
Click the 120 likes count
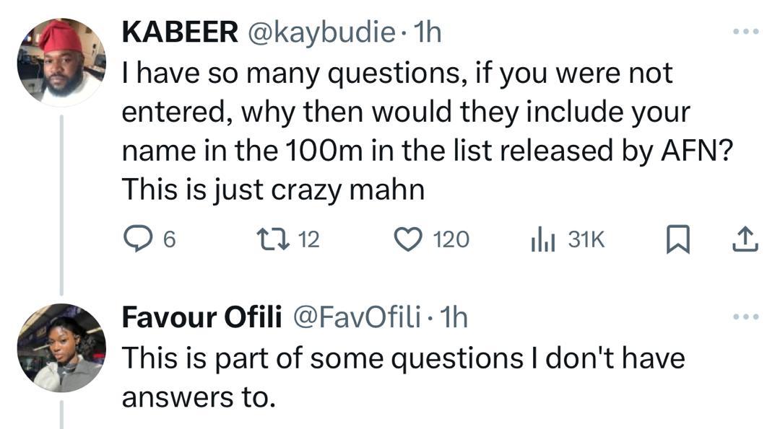click(451, 240)
